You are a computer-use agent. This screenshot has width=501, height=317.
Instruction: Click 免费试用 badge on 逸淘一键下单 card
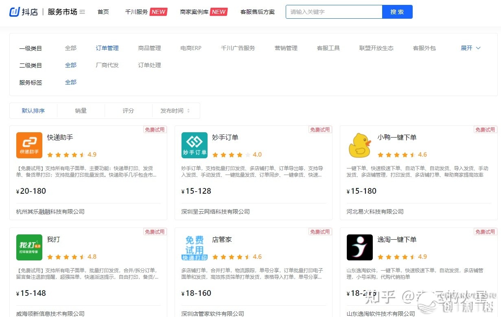click(486, 232)
